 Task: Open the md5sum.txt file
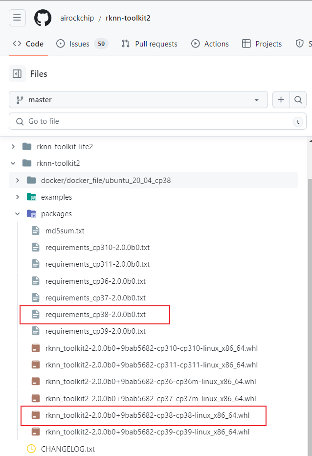65,231
